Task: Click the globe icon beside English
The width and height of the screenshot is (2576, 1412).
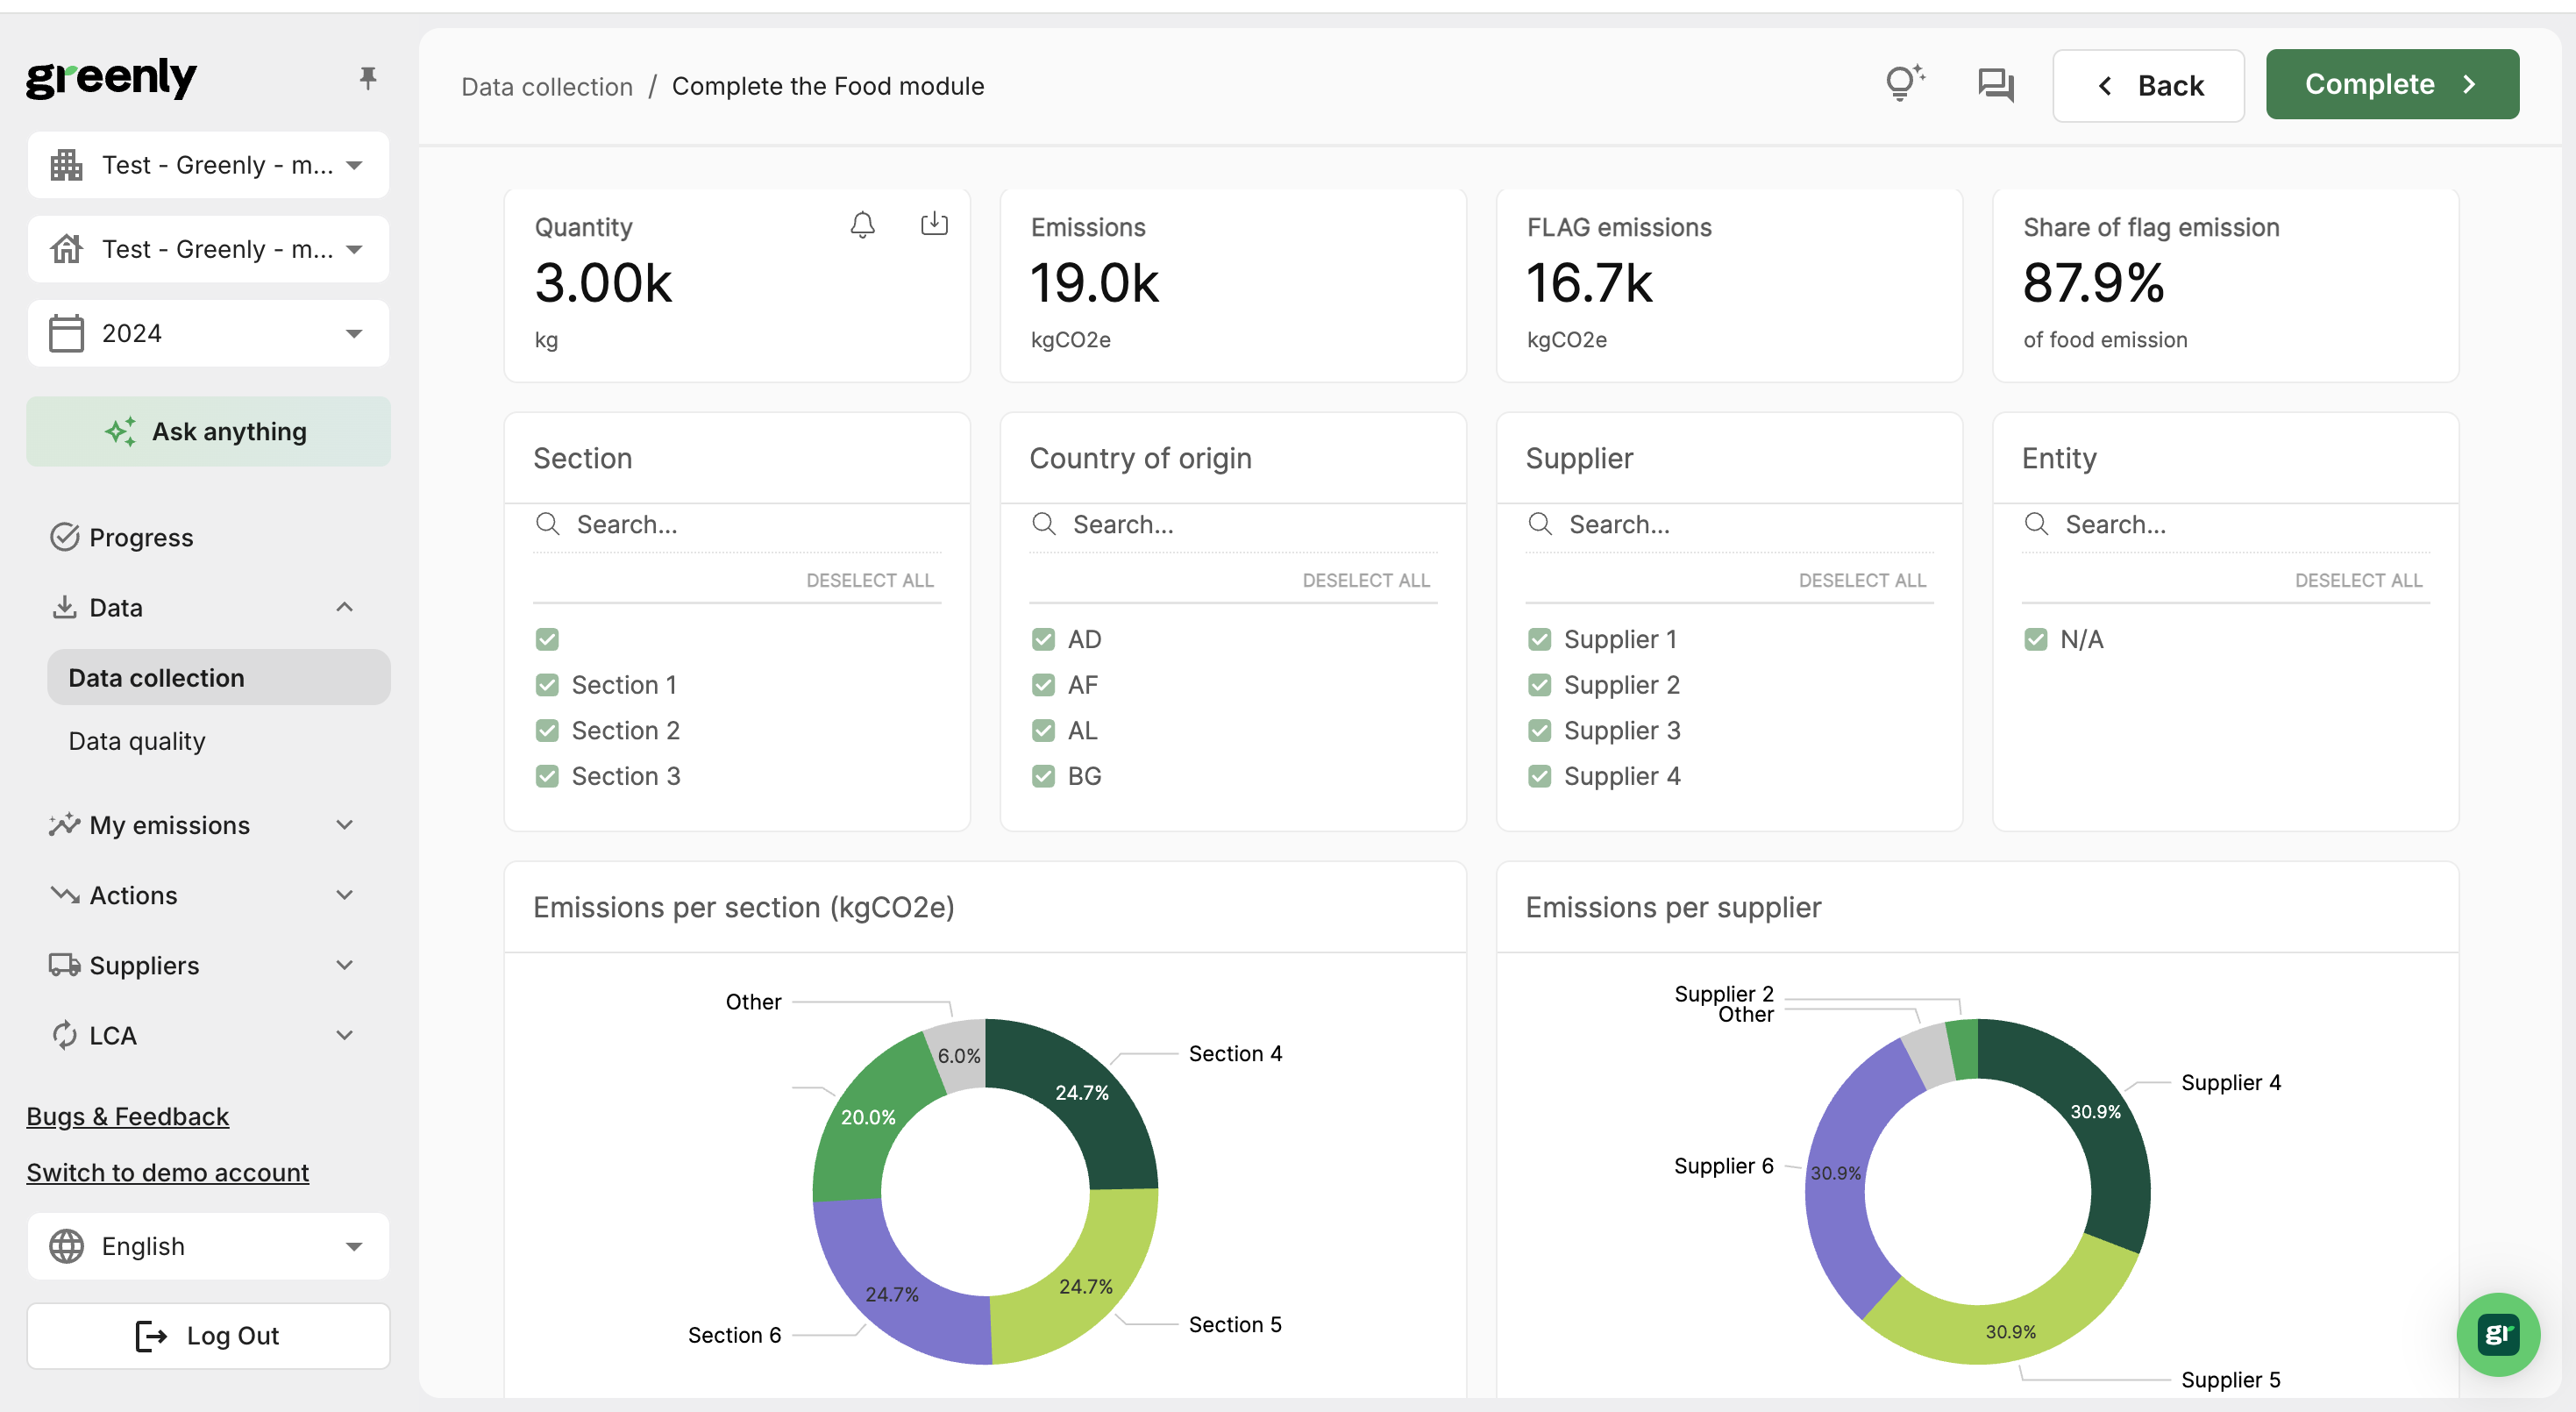Action: tap(67, 1246)
